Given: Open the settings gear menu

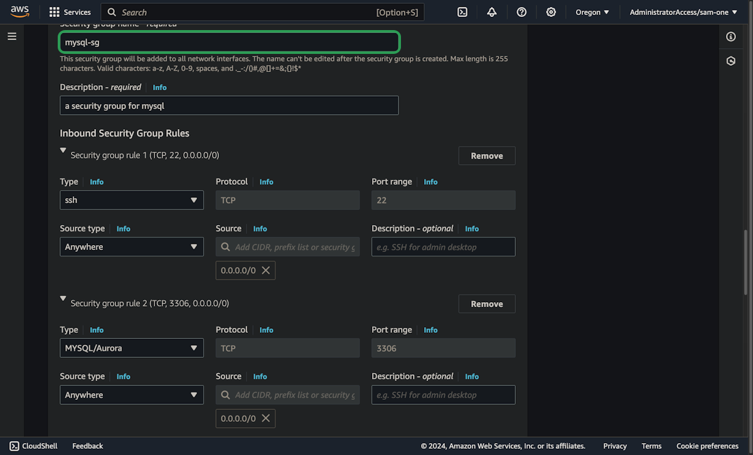Looking at the screenshot, I should (x=551, y=12).
